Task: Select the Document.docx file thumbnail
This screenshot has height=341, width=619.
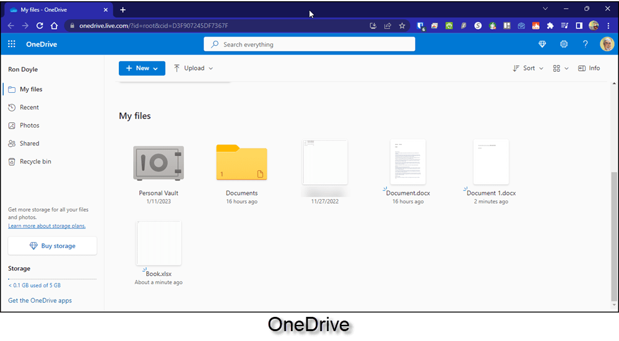Action: pyautogui.click(x=408, y=162)
